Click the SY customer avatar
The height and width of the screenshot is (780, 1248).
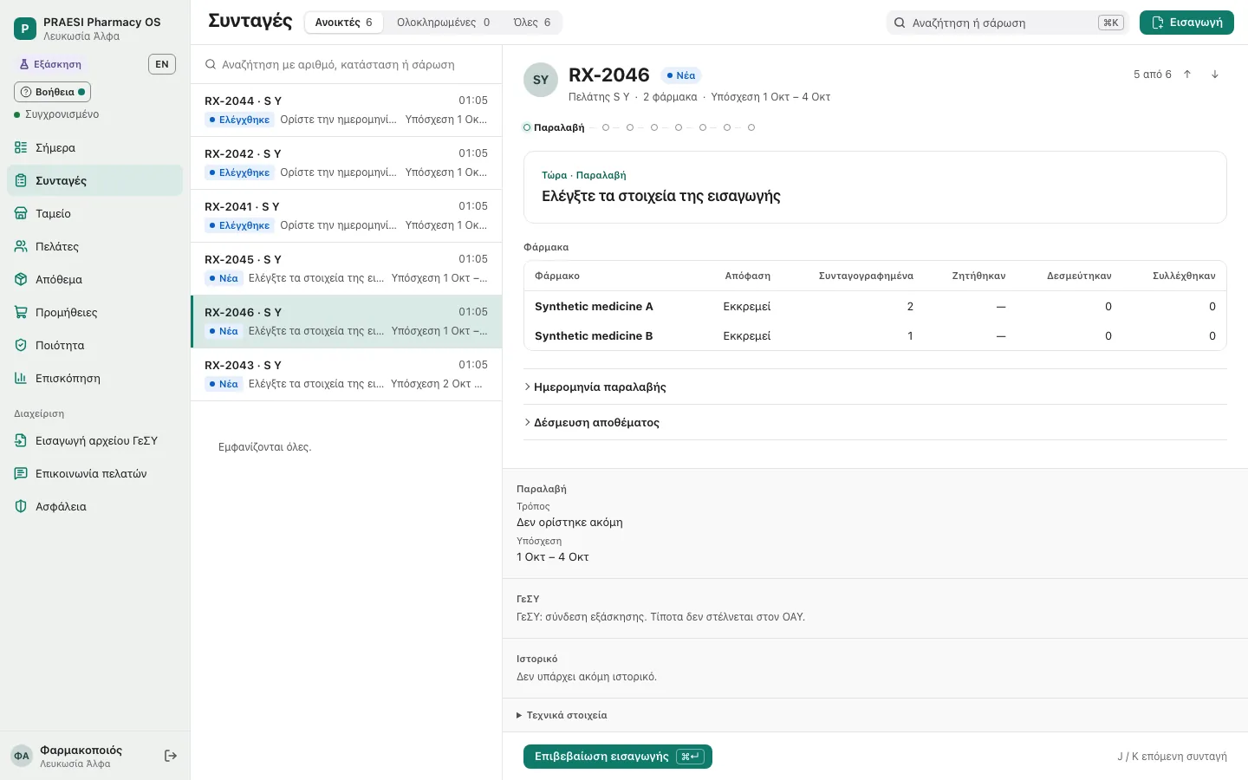point(541,80)
